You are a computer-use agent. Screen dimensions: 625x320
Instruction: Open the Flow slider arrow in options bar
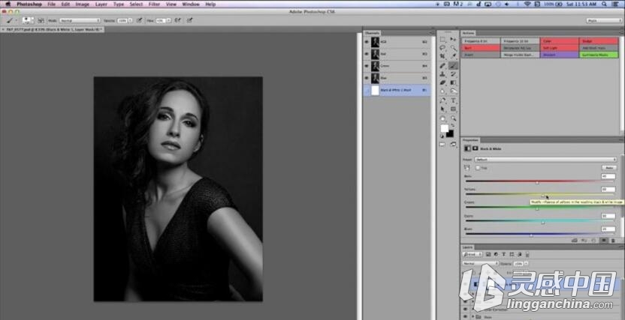coord(169,20)
